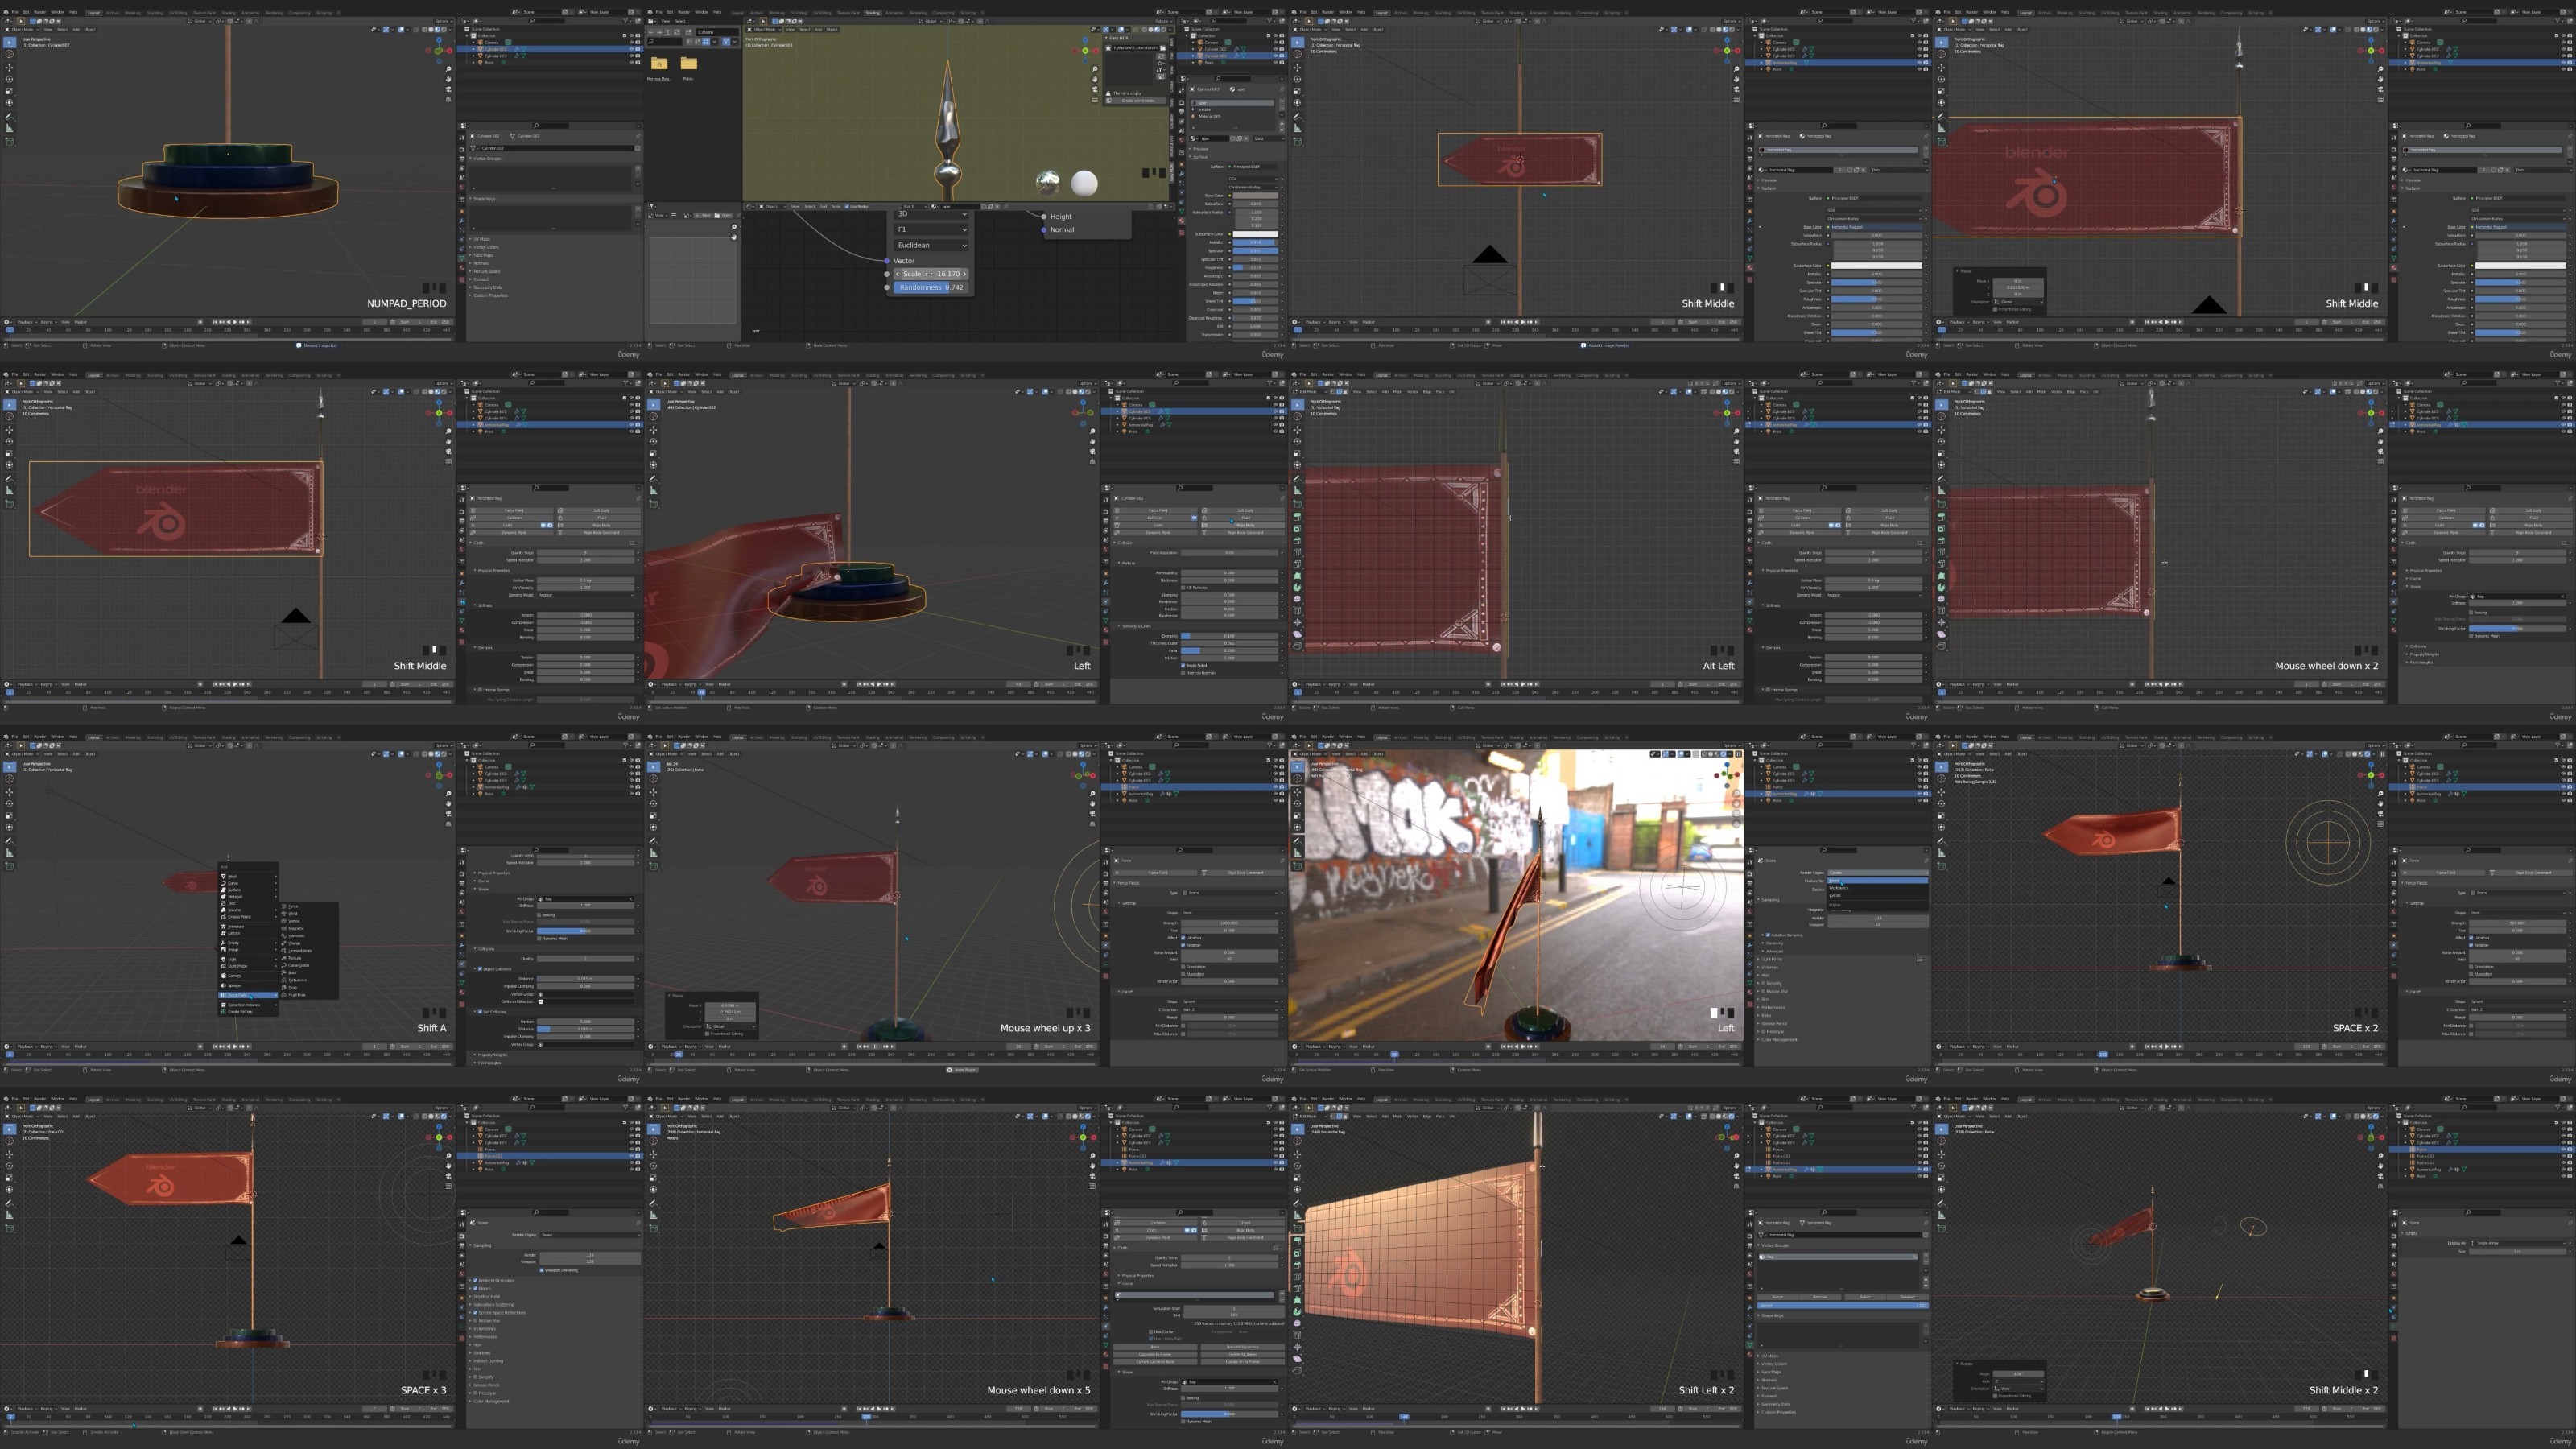
Task: Click Easy HDRI folder browse icon
Action: coord(1163,48)
